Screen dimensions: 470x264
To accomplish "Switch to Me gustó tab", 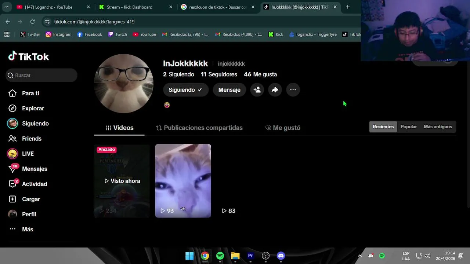I will pos(283,128).
